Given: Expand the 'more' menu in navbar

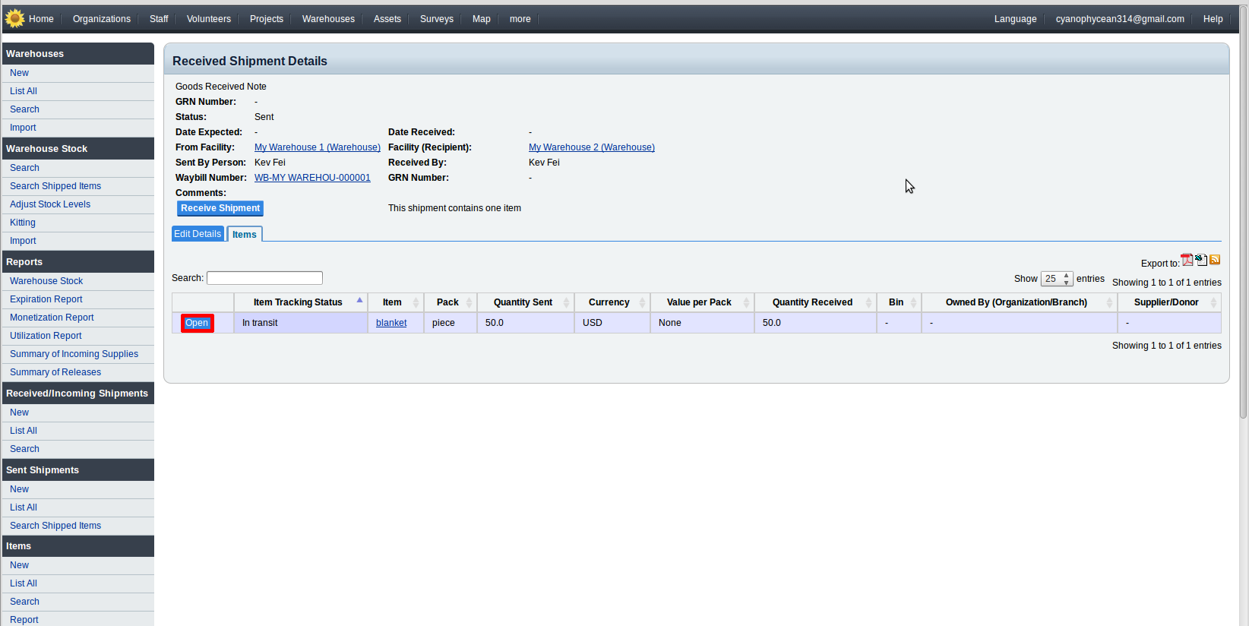Looking at the screenshot, I should click(520, 19).
